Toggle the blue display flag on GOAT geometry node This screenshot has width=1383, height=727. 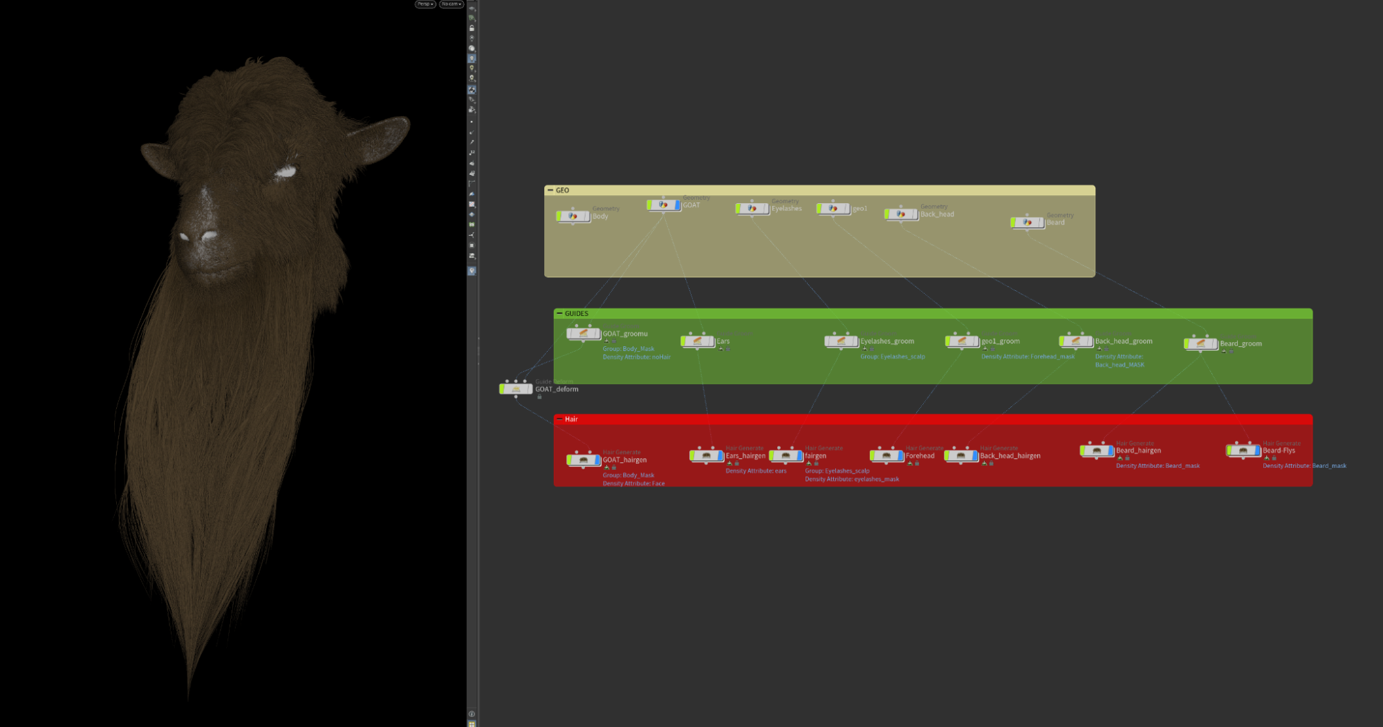tap(678, 205)
